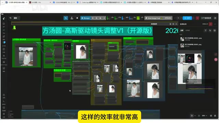The image size is (219, 123).
Task: Click the large output preview image in queue panel
Action: click(190, 74)
